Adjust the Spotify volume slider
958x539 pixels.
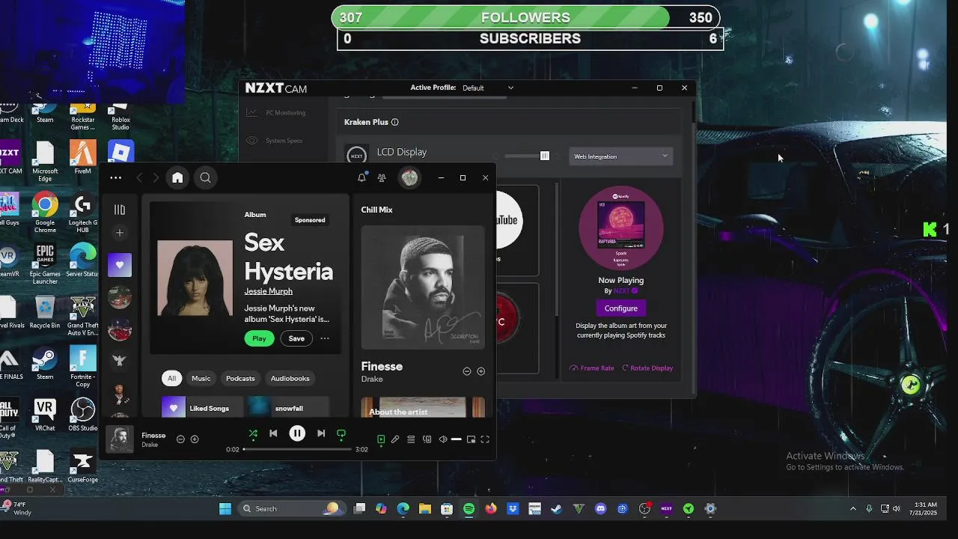(457, 439)
